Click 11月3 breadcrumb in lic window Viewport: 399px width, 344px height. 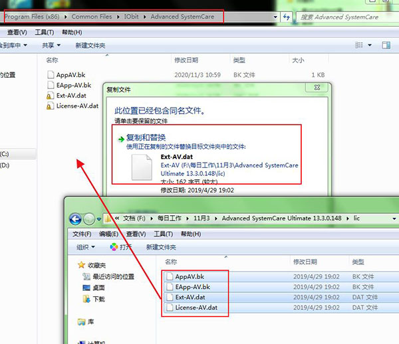201,218
